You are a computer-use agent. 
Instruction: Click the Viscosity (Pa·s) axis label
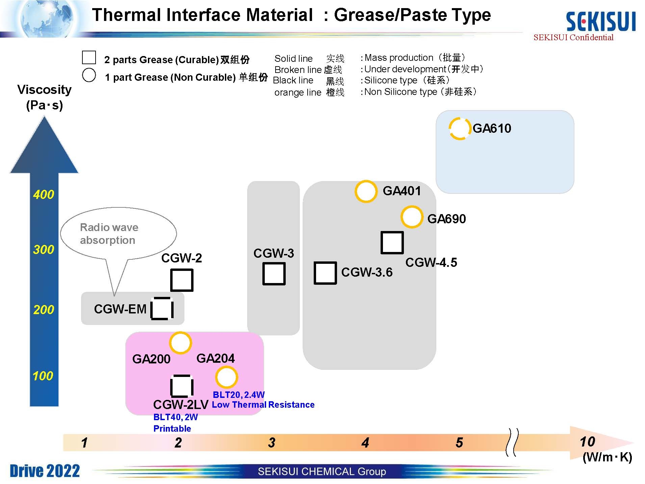[x=45, y=97]
